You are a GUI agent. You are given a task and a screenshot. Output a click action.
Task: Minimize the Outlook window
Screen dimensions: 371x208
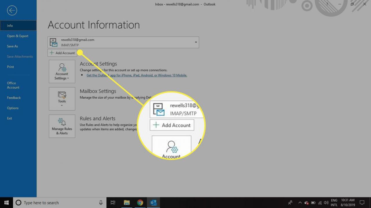(x=340, y=4)
